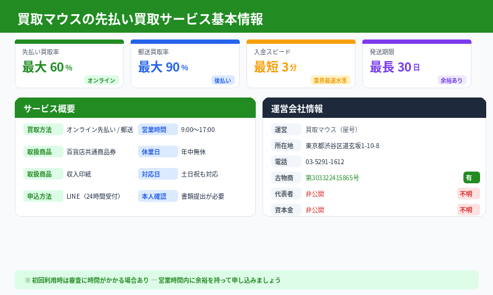Select 非公開 in the 代表者 row
493x295 pixels.
point(315,194)
